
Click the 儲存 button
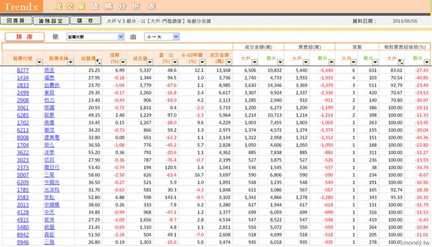click(86, 20)
